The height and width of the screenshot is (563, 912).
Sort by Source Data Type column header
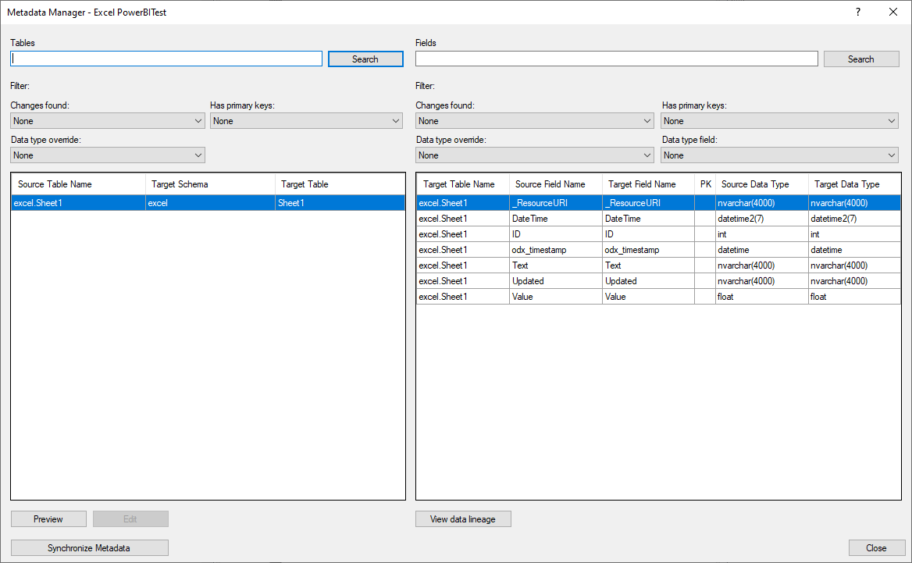(762, 184)
